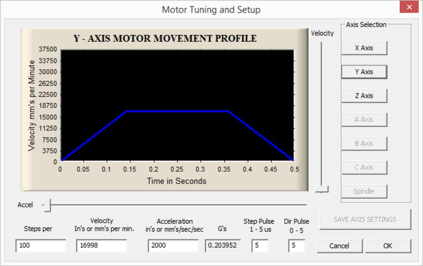Select the X Axis button
This screenshot has height=266, width=423.
coord(364,48)
